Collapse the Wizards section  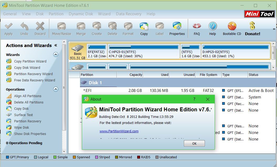point(56,55)
